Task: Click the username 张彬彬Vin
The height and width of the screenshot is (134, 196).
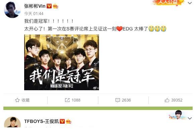Action: tap(35, 6)
